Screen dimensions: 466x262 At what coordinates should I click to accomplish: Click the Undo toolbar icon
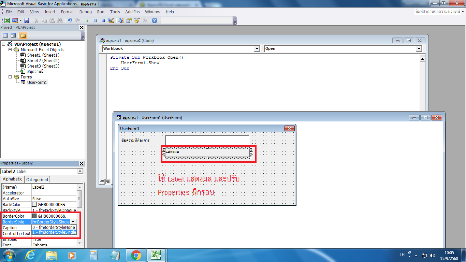click(x=70, y=20)
